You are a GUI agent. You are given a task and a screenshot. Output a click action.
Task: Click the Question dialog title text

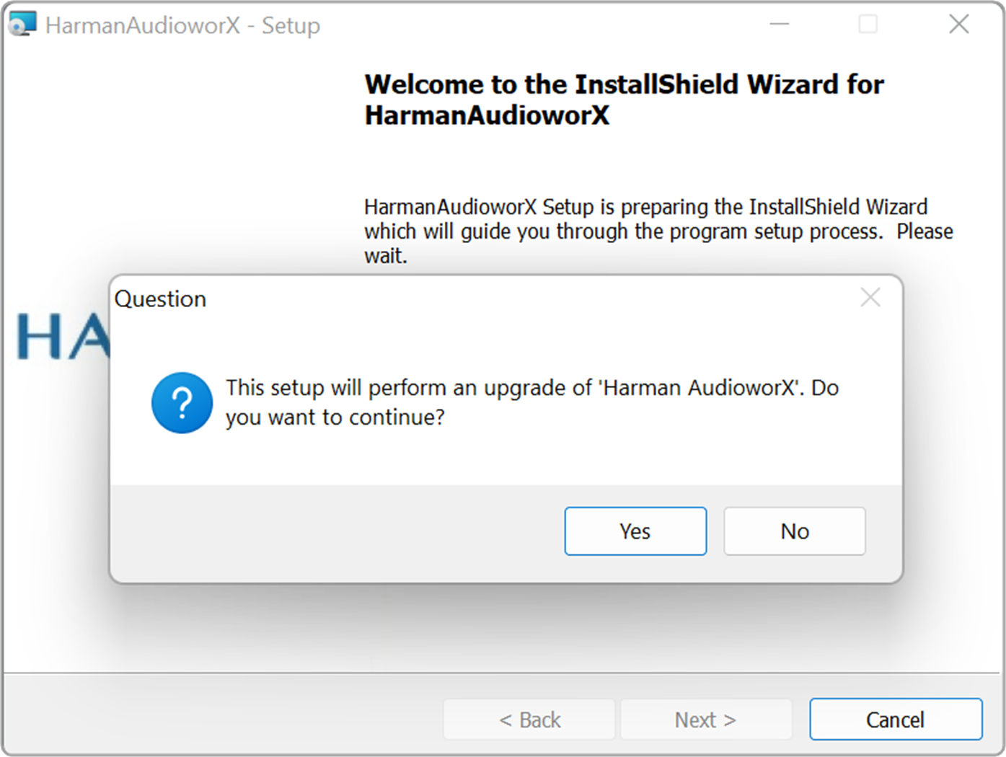click(x=160, y=298)
